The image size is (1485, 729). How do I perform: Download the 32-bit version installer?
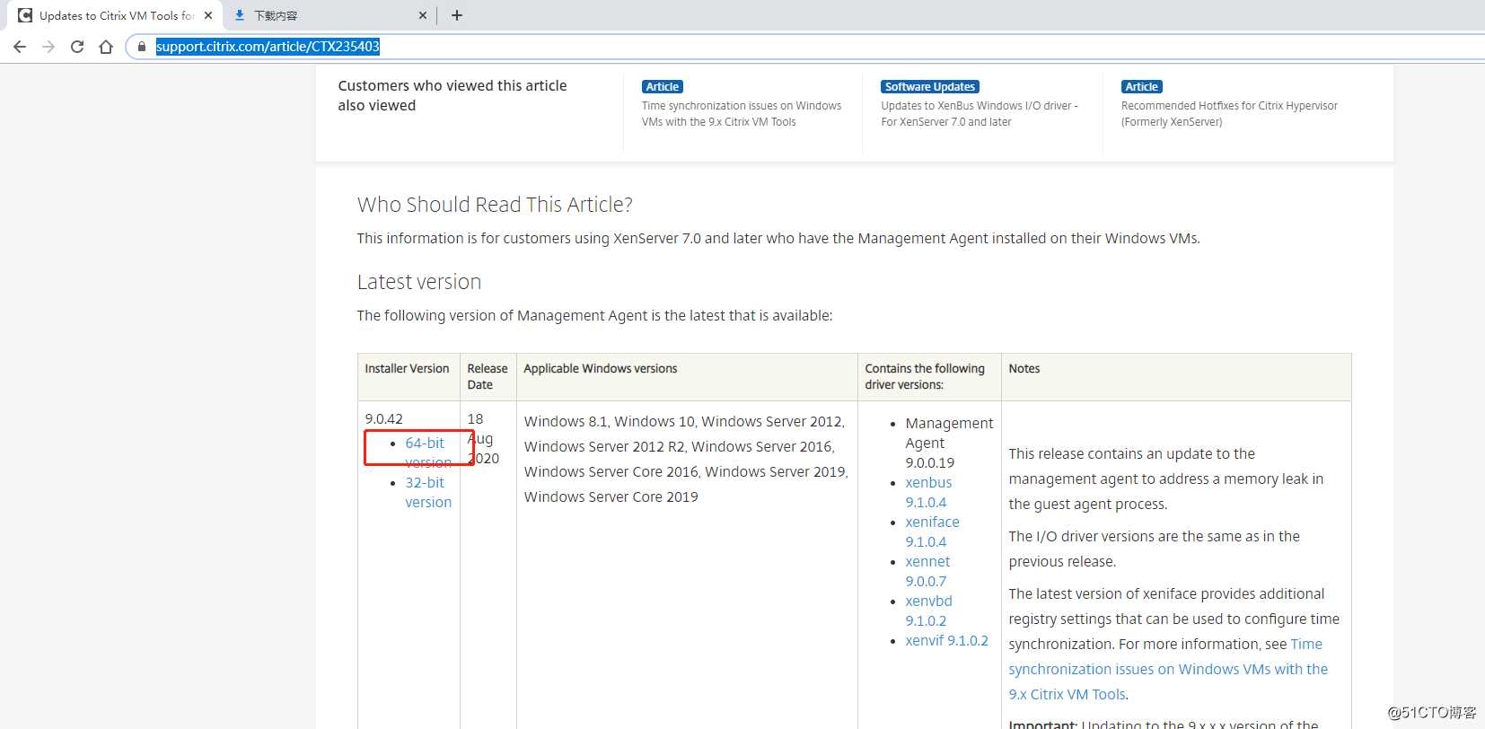(428, 492)
